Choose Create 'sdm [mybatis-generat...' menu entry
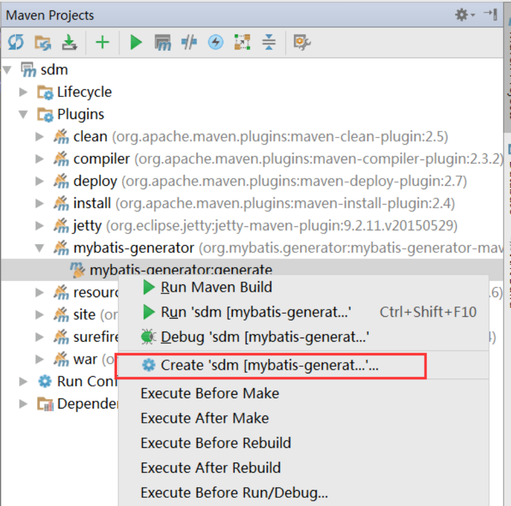This screenshot has height=506, width=511. tap(304, 366)
